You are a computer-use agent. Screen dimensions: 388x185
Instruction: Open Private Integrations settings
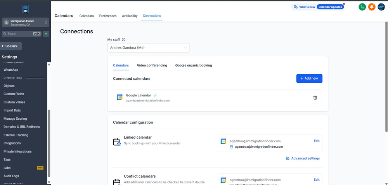coord(17,151)
